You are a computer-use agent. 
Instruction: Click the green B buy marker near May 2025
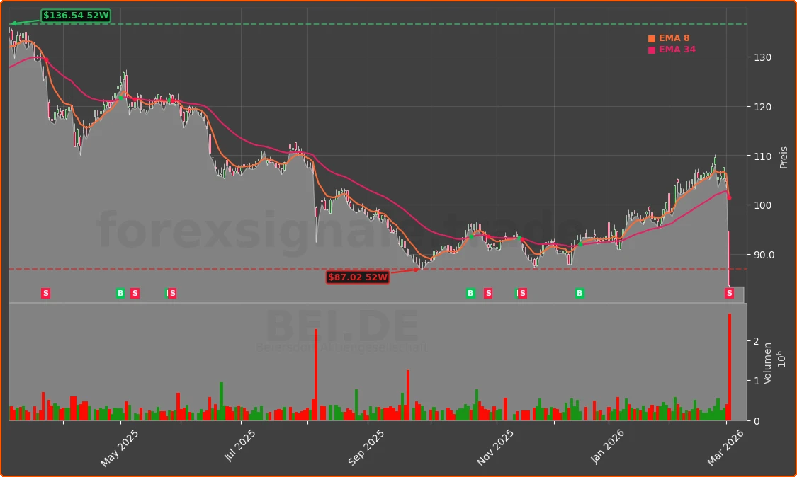[x=121, y=292]
